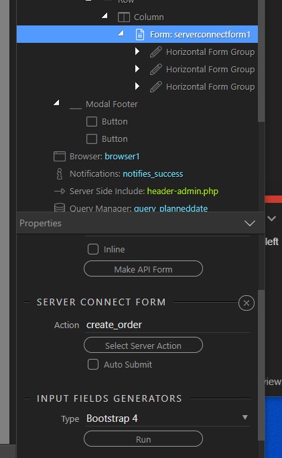Click the Select Server Action button
The width and height of the screenshot is (282, 458).
click(143, 346)
